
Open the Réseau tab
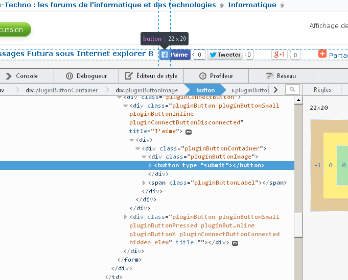(281, 76)
